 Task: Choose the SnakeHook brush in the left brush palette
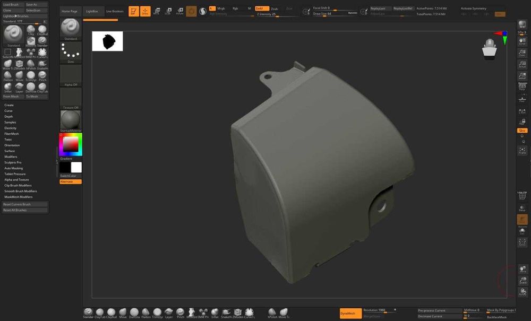pyautogui.click(x=42, y=65)
